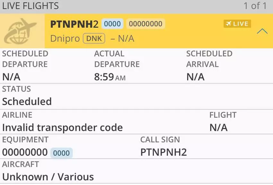
Task: Click the 8:59 AM actual departure time
Action: click(x=110, y=77)
